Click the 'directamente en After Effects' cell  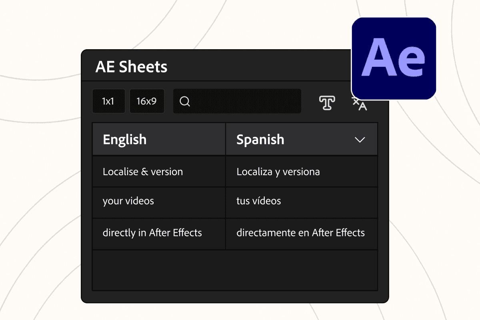[x=301, y=232]
